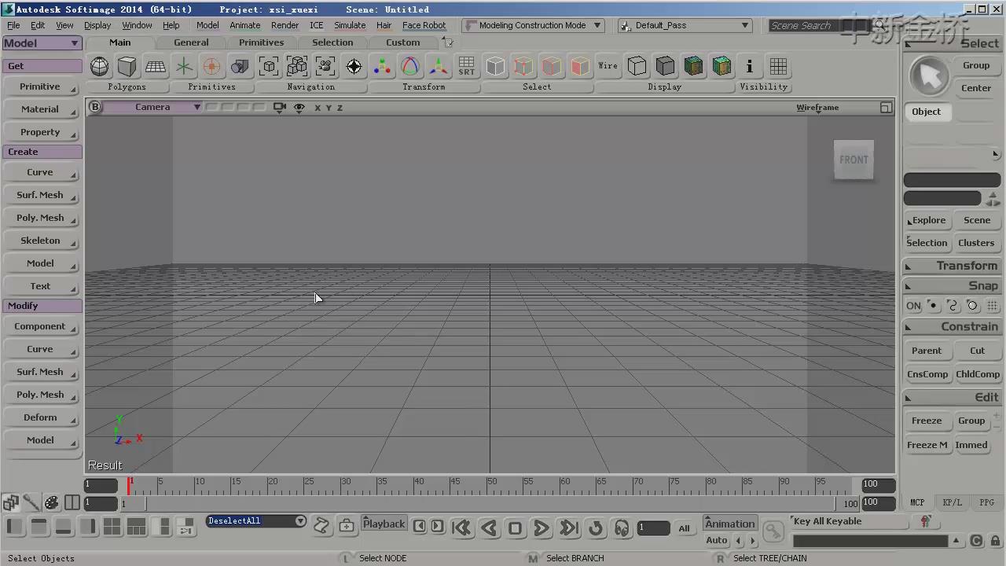
Task: Switch to the KP/L panel tab
Action: [x=952, y=502]
